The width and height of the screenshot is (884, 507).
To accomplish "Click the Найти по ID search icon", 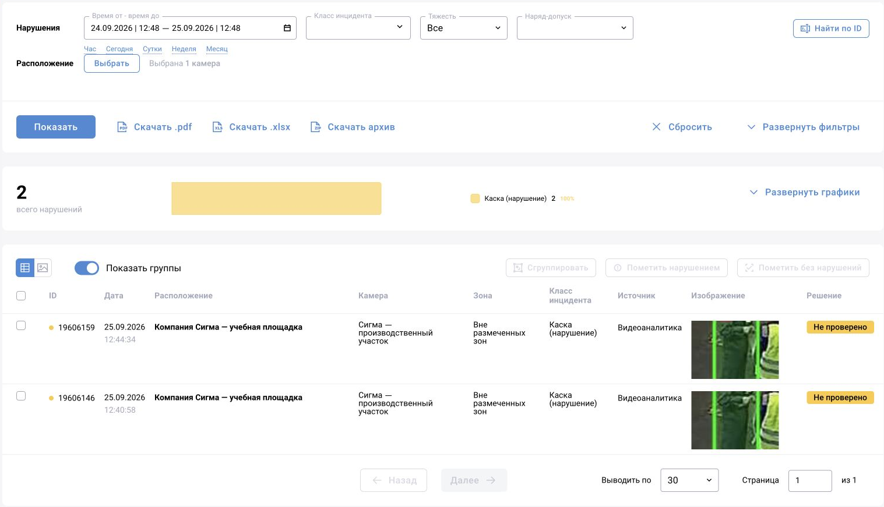I will click(805, 29).
